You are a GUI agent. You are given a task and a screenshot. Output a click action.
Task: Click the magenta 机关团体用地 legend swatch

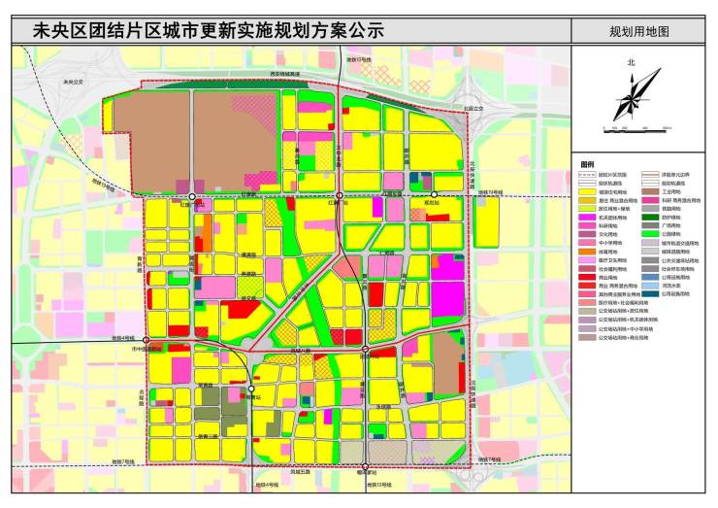pyautogui.click(x=587, y=218)
